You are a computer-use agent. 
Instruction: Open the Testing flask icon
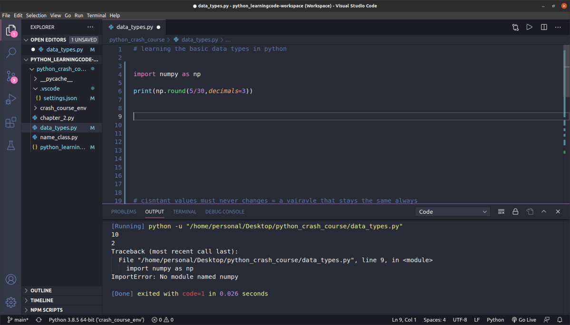pos(11,145)
